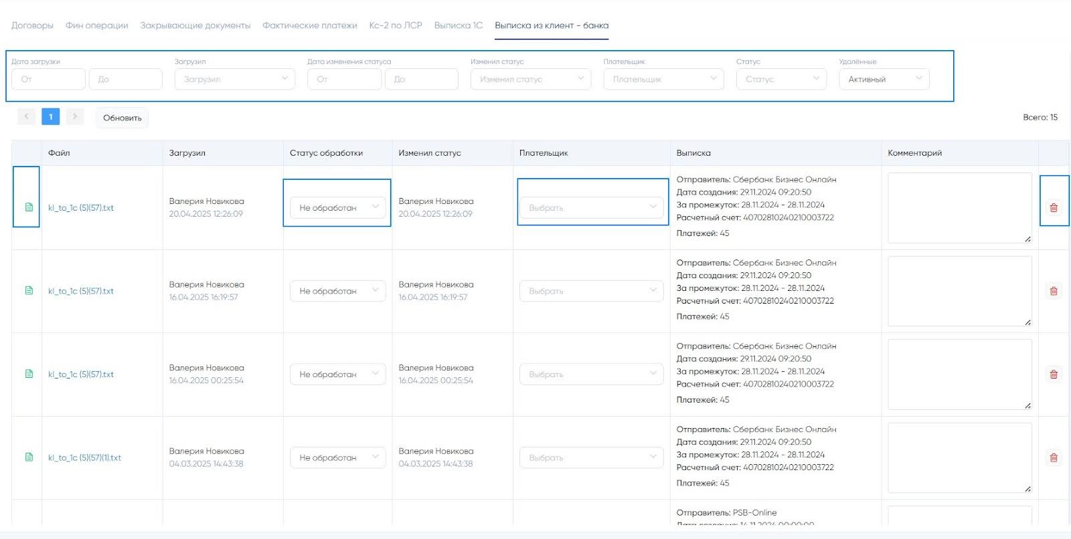This screenshot has width=1071, height=539.
Task: Open the Статус filter dropdown
Action: click(x=781, y=79)
